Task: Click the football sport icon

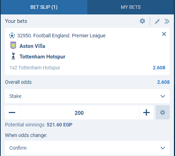Action: pyautogui.click(x=12, y=36)
